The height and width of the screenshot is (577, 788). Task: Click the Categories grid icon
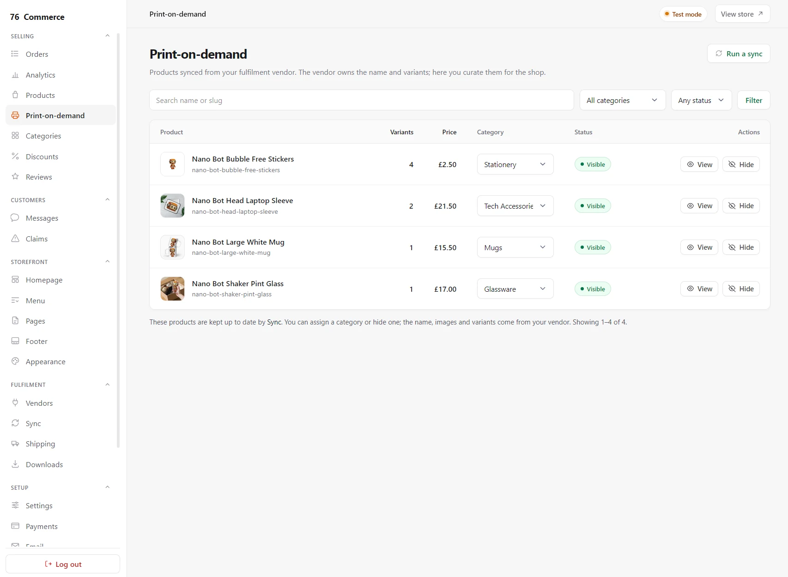tap(15, 136)
